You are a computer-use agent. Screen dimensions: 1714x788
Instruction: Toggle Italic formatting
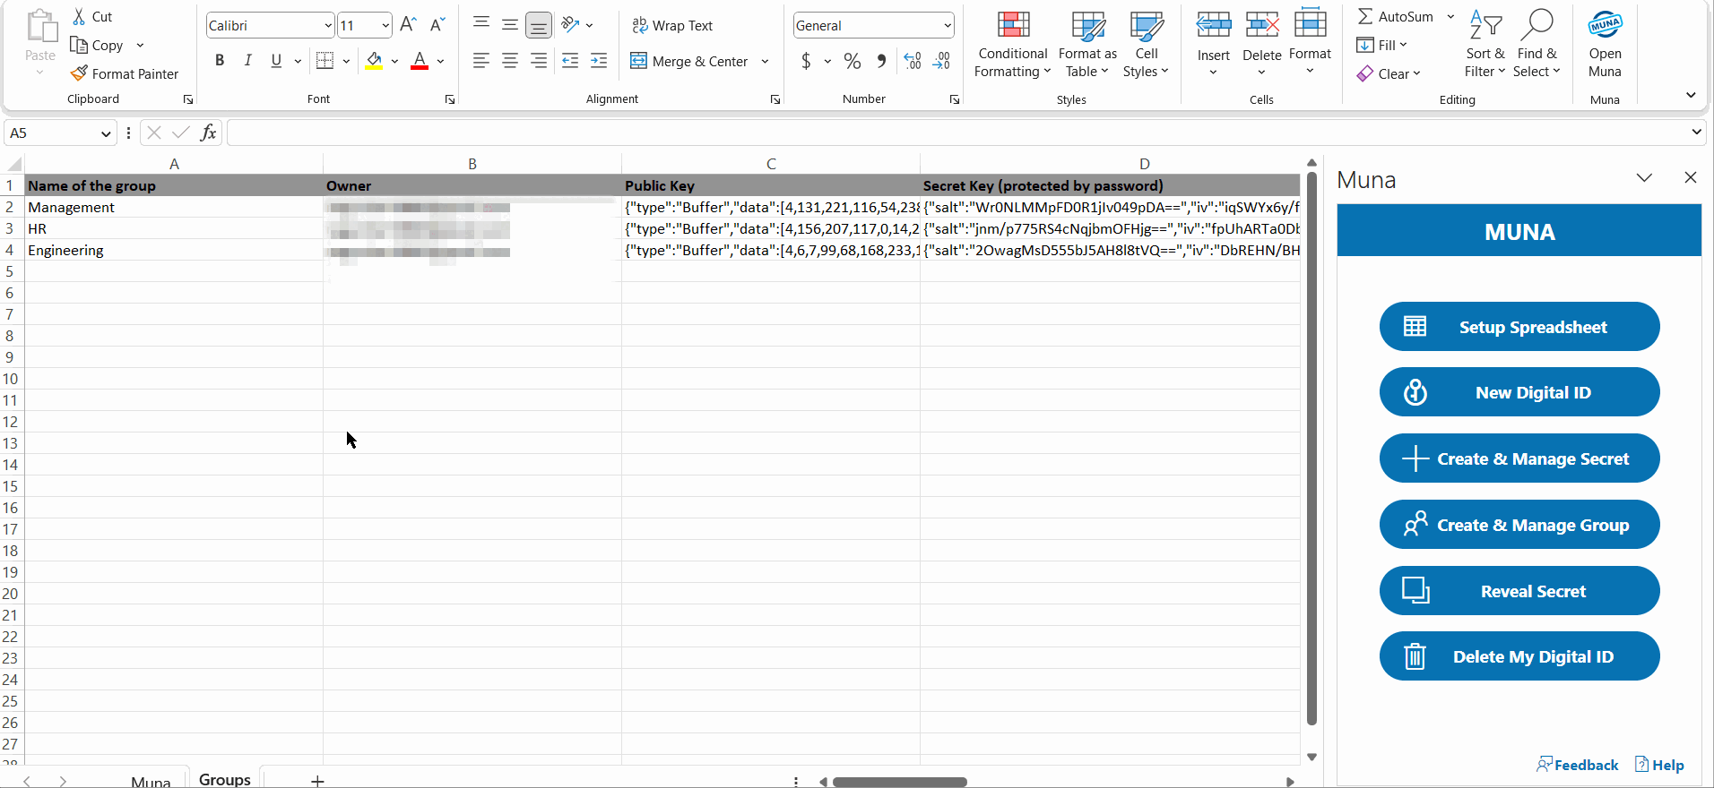point(247,60)
